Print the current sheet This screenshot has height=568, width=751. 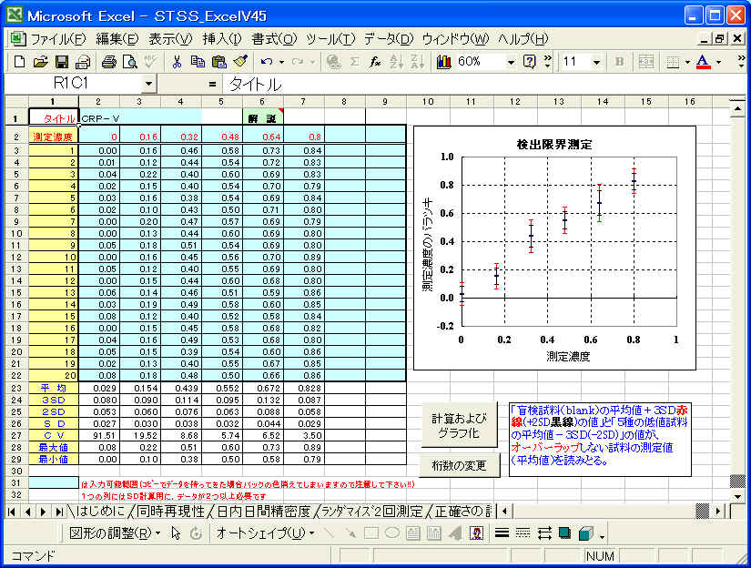pyautogui.click(x=109, y=62)
